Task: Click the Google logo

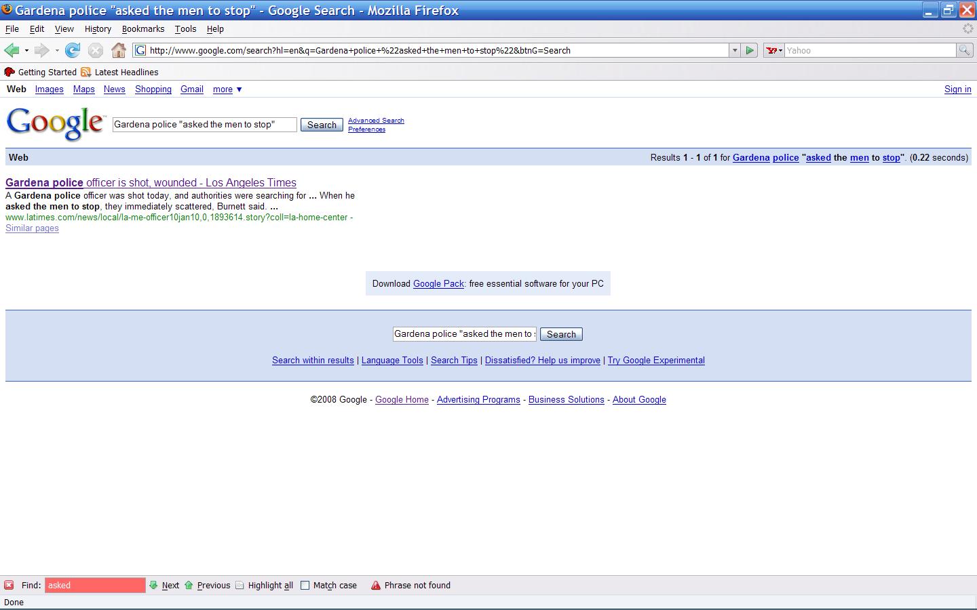Action: tap(56, 123)
